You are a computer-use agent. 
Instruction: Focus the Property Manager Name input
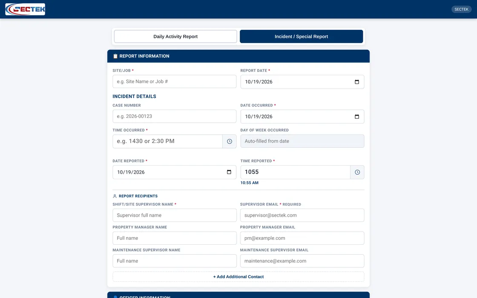pos(174,238)
